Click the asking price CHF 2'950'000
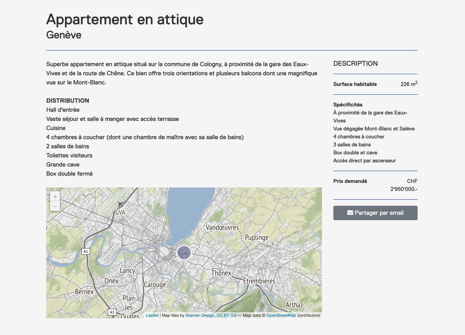This screenshot has height=335, width=465. pos(403,185)
